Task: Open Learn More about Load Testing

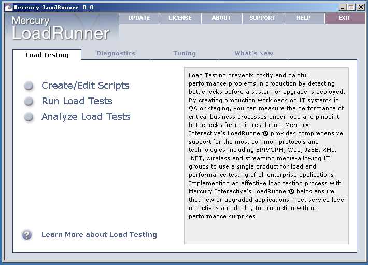Action: (x=100, y=235)
